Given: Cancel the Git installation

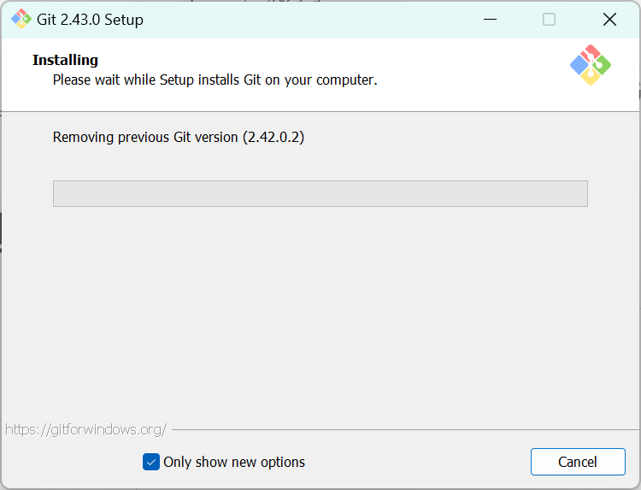Looking at the screenshot, I should pyautogui.click(x=578, y=462).
